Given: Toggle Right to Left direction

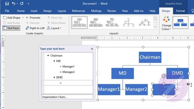Looking at the screenshot, I should [x=35, y=28].
